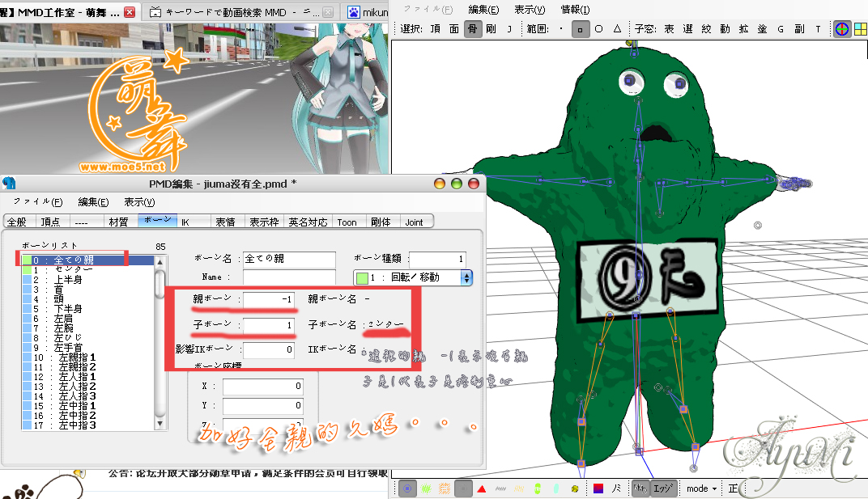Click bone list scroll down arrow
The height and width of the screenshot is (499, 868).
click(160, 424)
